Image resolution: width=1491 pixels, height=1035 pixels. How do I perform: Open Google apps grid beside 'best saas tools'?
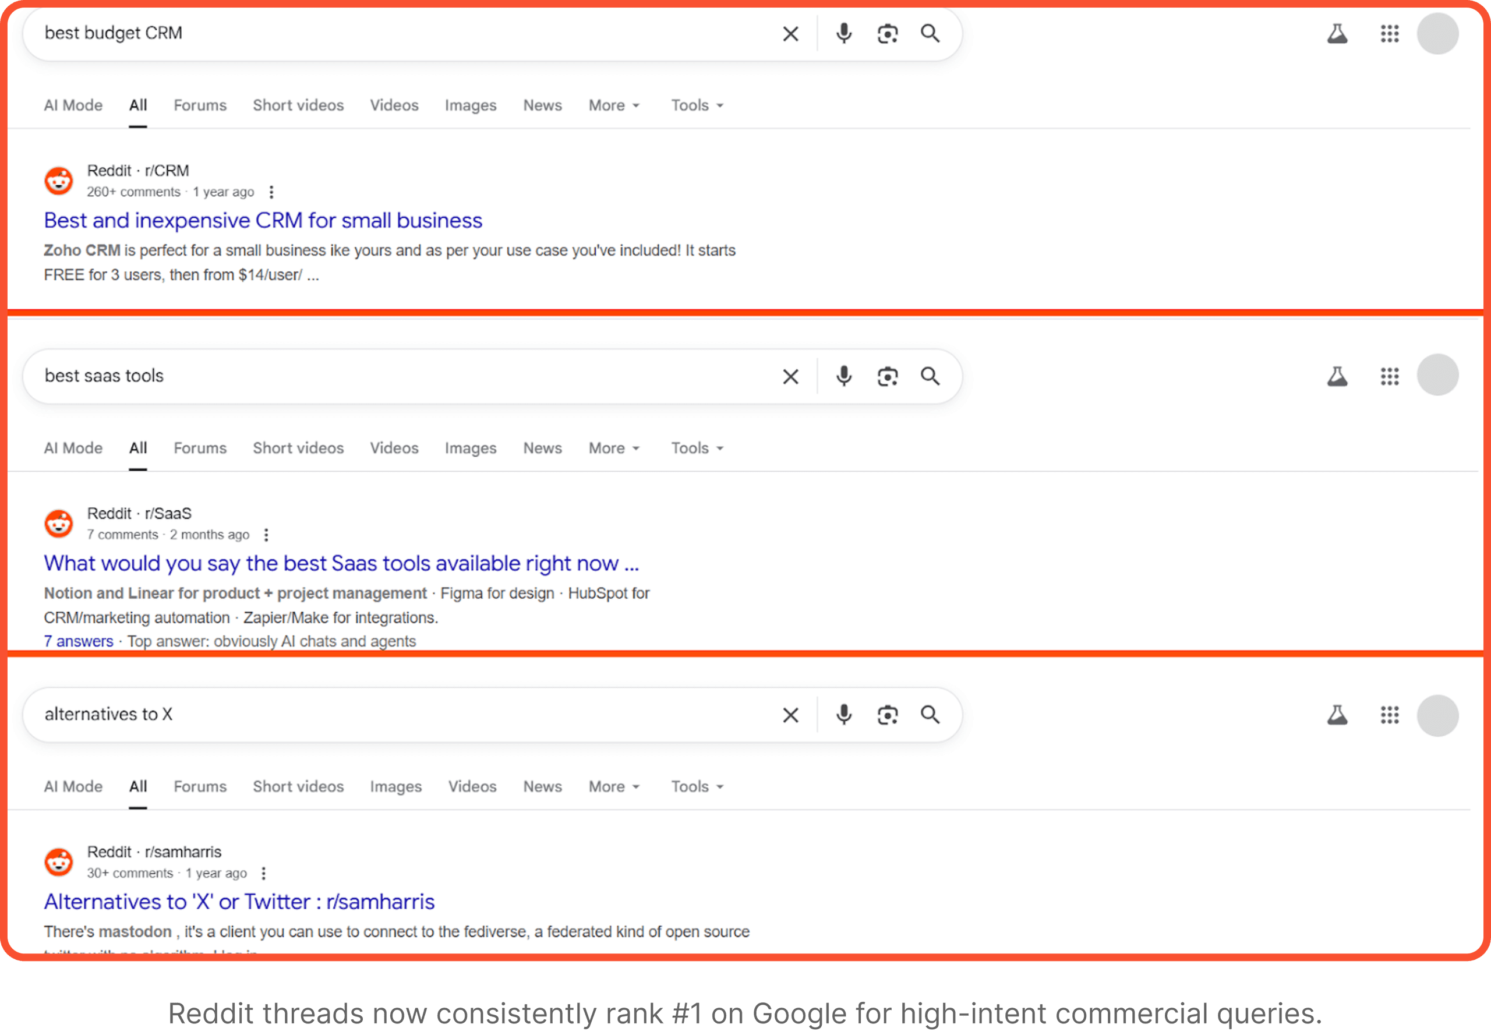pyautogui.click(x=1389, y=376)
